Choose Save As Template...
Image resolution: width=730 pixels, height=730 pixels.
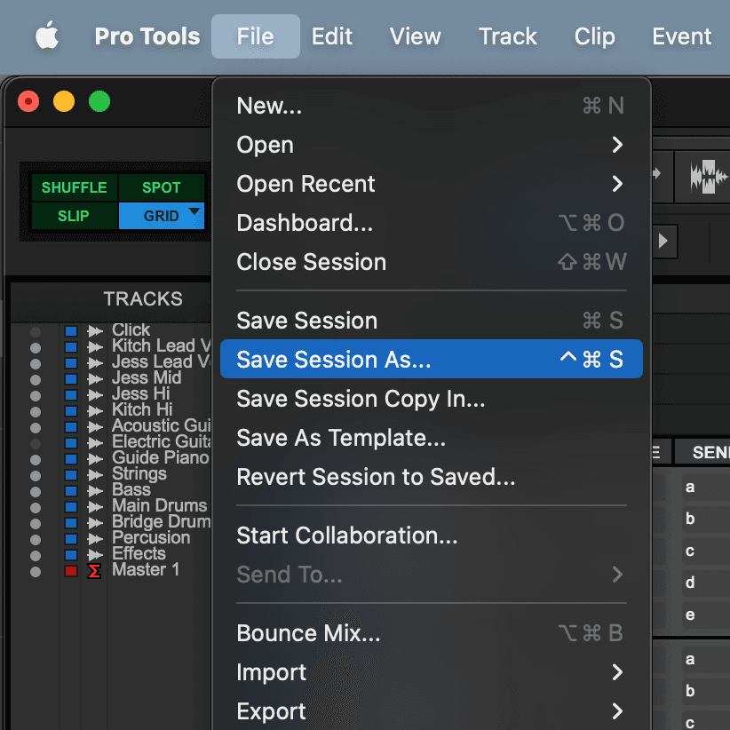431,438
